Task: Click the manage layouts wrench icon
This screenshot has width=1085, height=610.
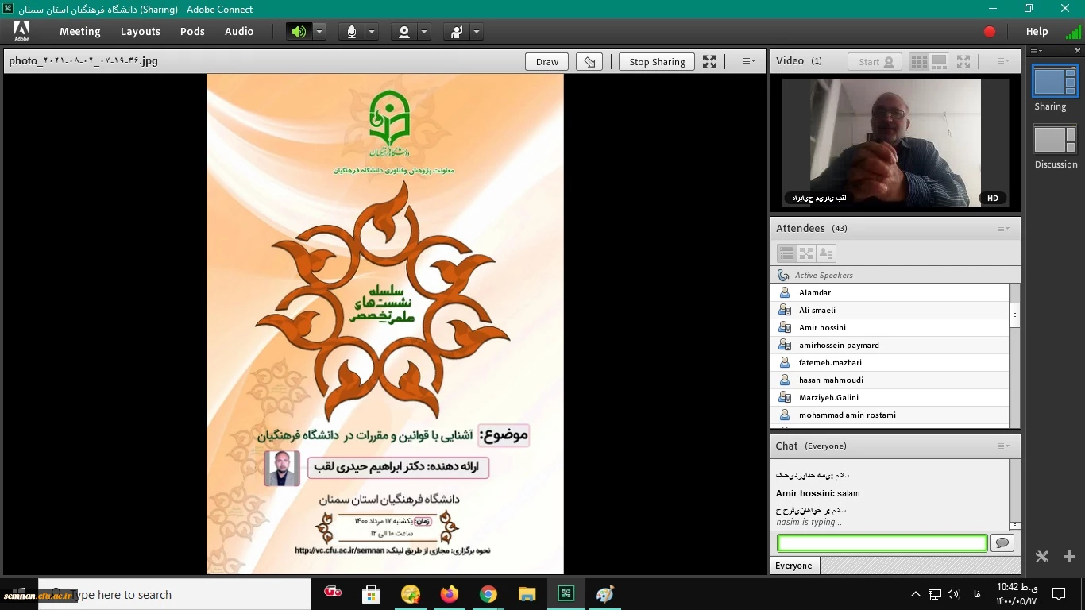Action: pyautogui.click(x=1042, y=557)
